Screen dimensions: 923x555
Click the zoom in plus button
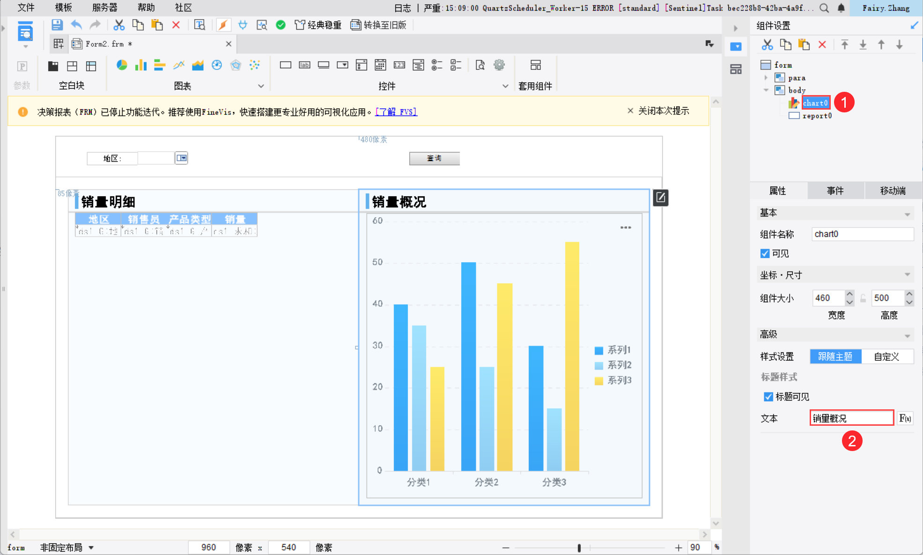(679, 548)
